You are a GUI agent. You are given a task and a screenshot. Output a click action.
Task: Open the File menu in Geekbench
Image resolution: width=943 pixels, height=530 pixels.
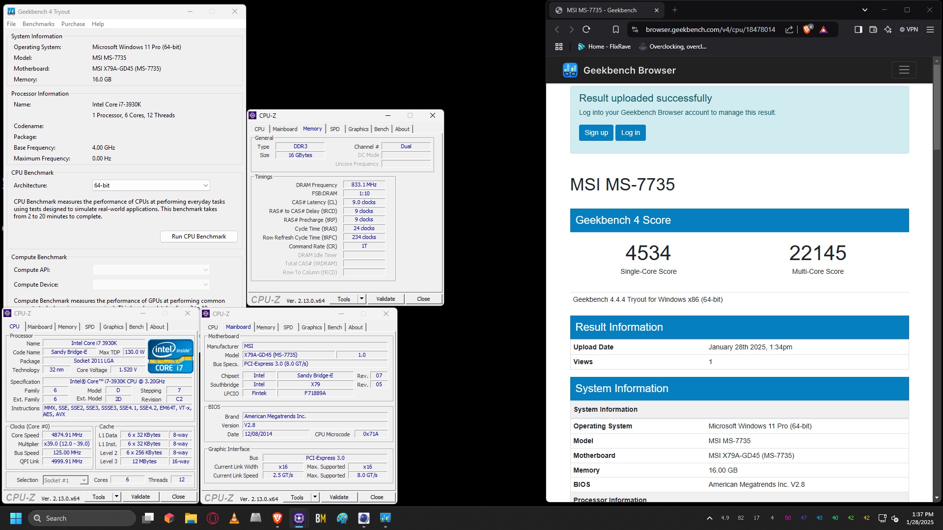point(11,24)
